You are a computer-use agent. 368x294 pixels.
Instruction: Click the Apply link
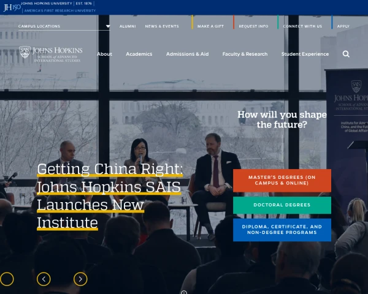point(343,26)
